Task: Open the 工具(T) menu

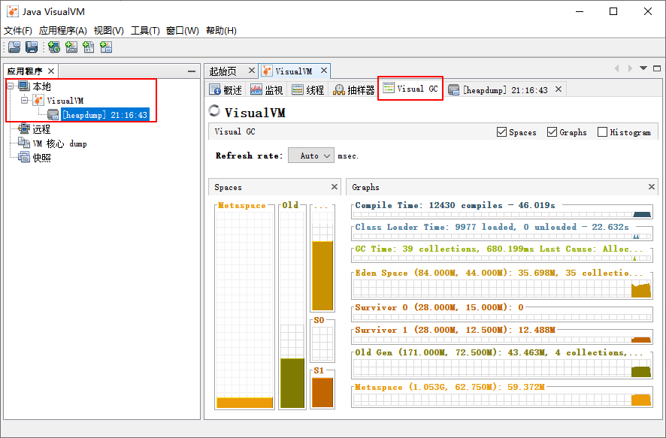Action: click(x=145, y=31)
